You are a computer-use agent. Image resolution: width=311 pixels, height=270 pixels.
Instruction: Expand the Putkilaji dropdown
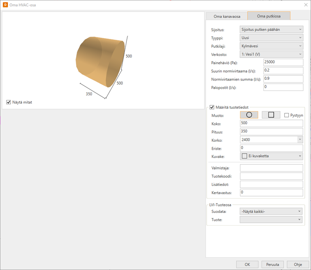[271, 46]
